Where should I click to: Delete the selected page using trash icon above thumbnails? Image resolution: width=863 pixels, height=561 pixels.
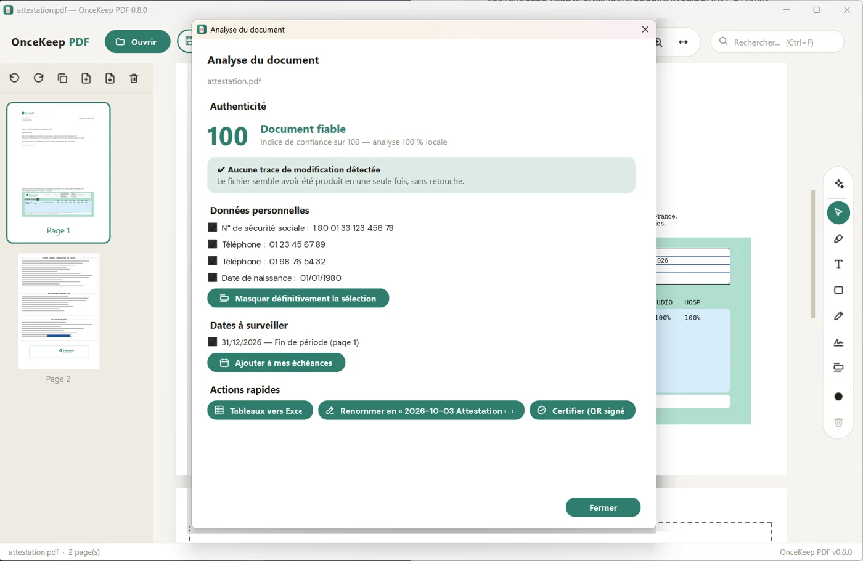coord(134,78)
